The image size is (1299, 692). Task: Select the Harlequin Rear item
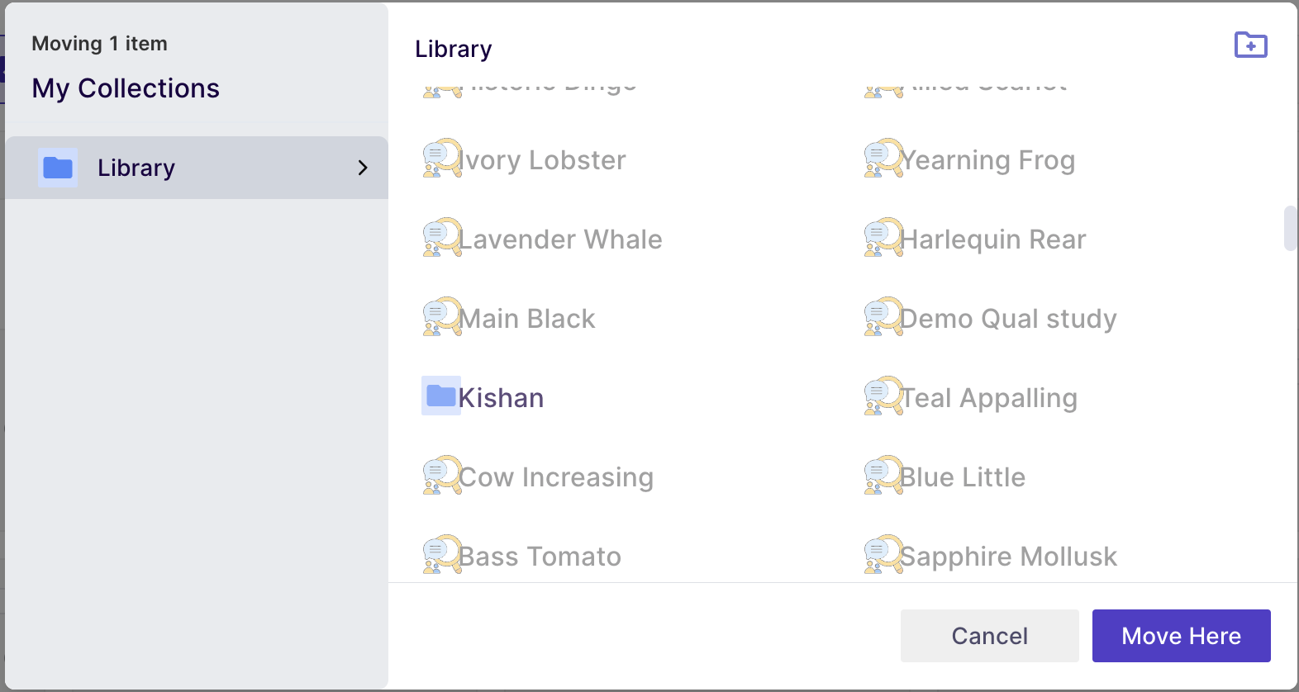[x=975, y=239]
